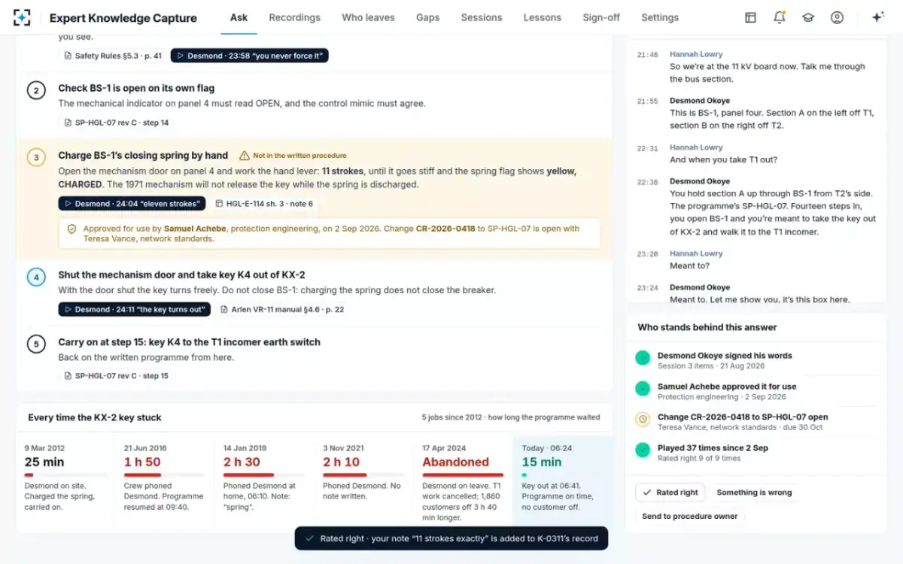Open the Recordings tab
Viewport: 903px width, 564px height.
294,17
